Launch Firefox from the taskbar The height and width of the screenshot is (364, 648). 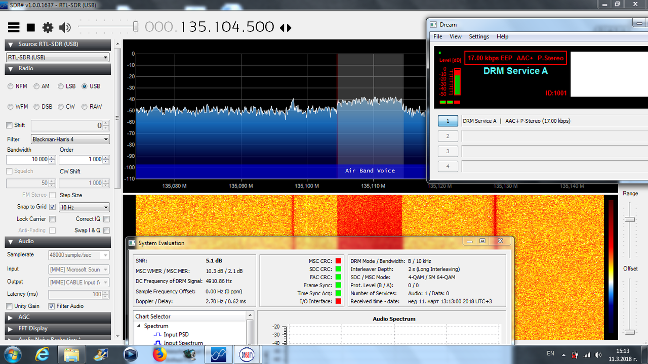coord(159,354)
